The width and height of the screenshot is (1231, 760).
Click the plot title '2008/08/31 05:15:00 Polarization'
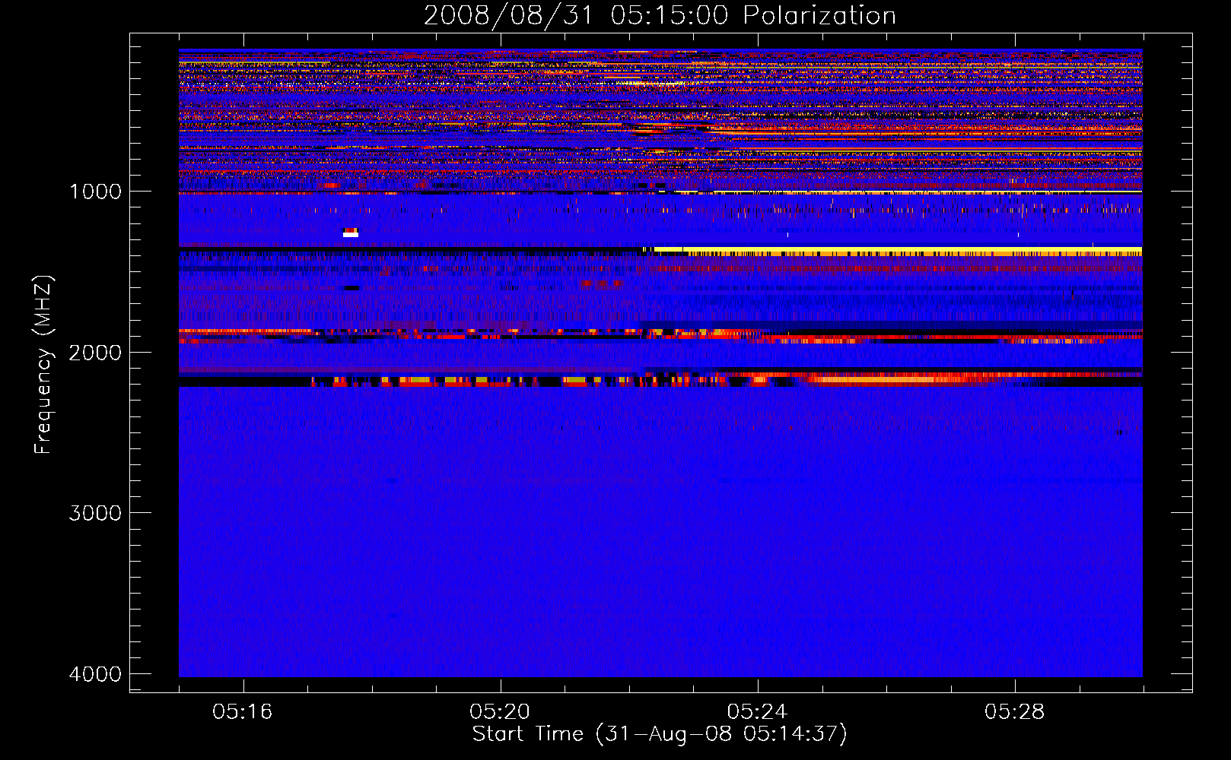[x=660, y=15]
